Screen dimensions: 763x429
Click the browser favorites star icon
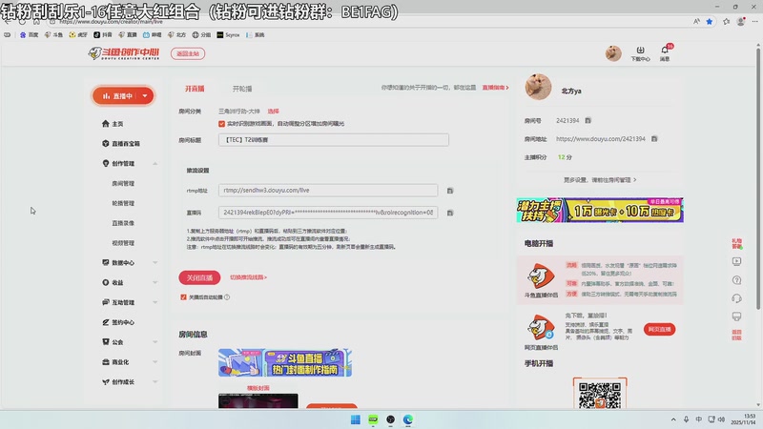(x=710, y=21)
